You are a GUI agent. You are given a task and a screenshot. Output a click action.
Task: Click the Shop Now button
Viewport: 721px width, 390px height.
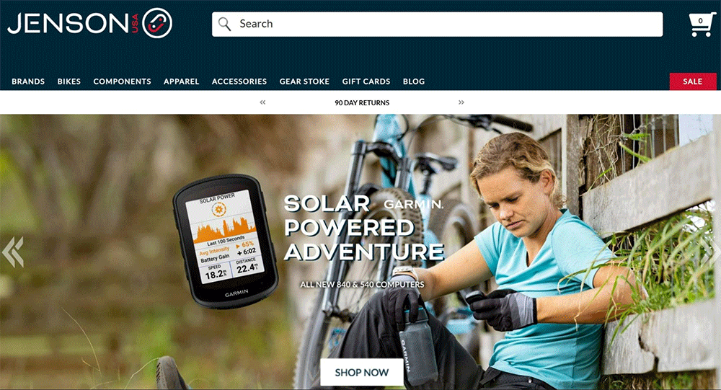pyautogui.click(x=362, y=372)
